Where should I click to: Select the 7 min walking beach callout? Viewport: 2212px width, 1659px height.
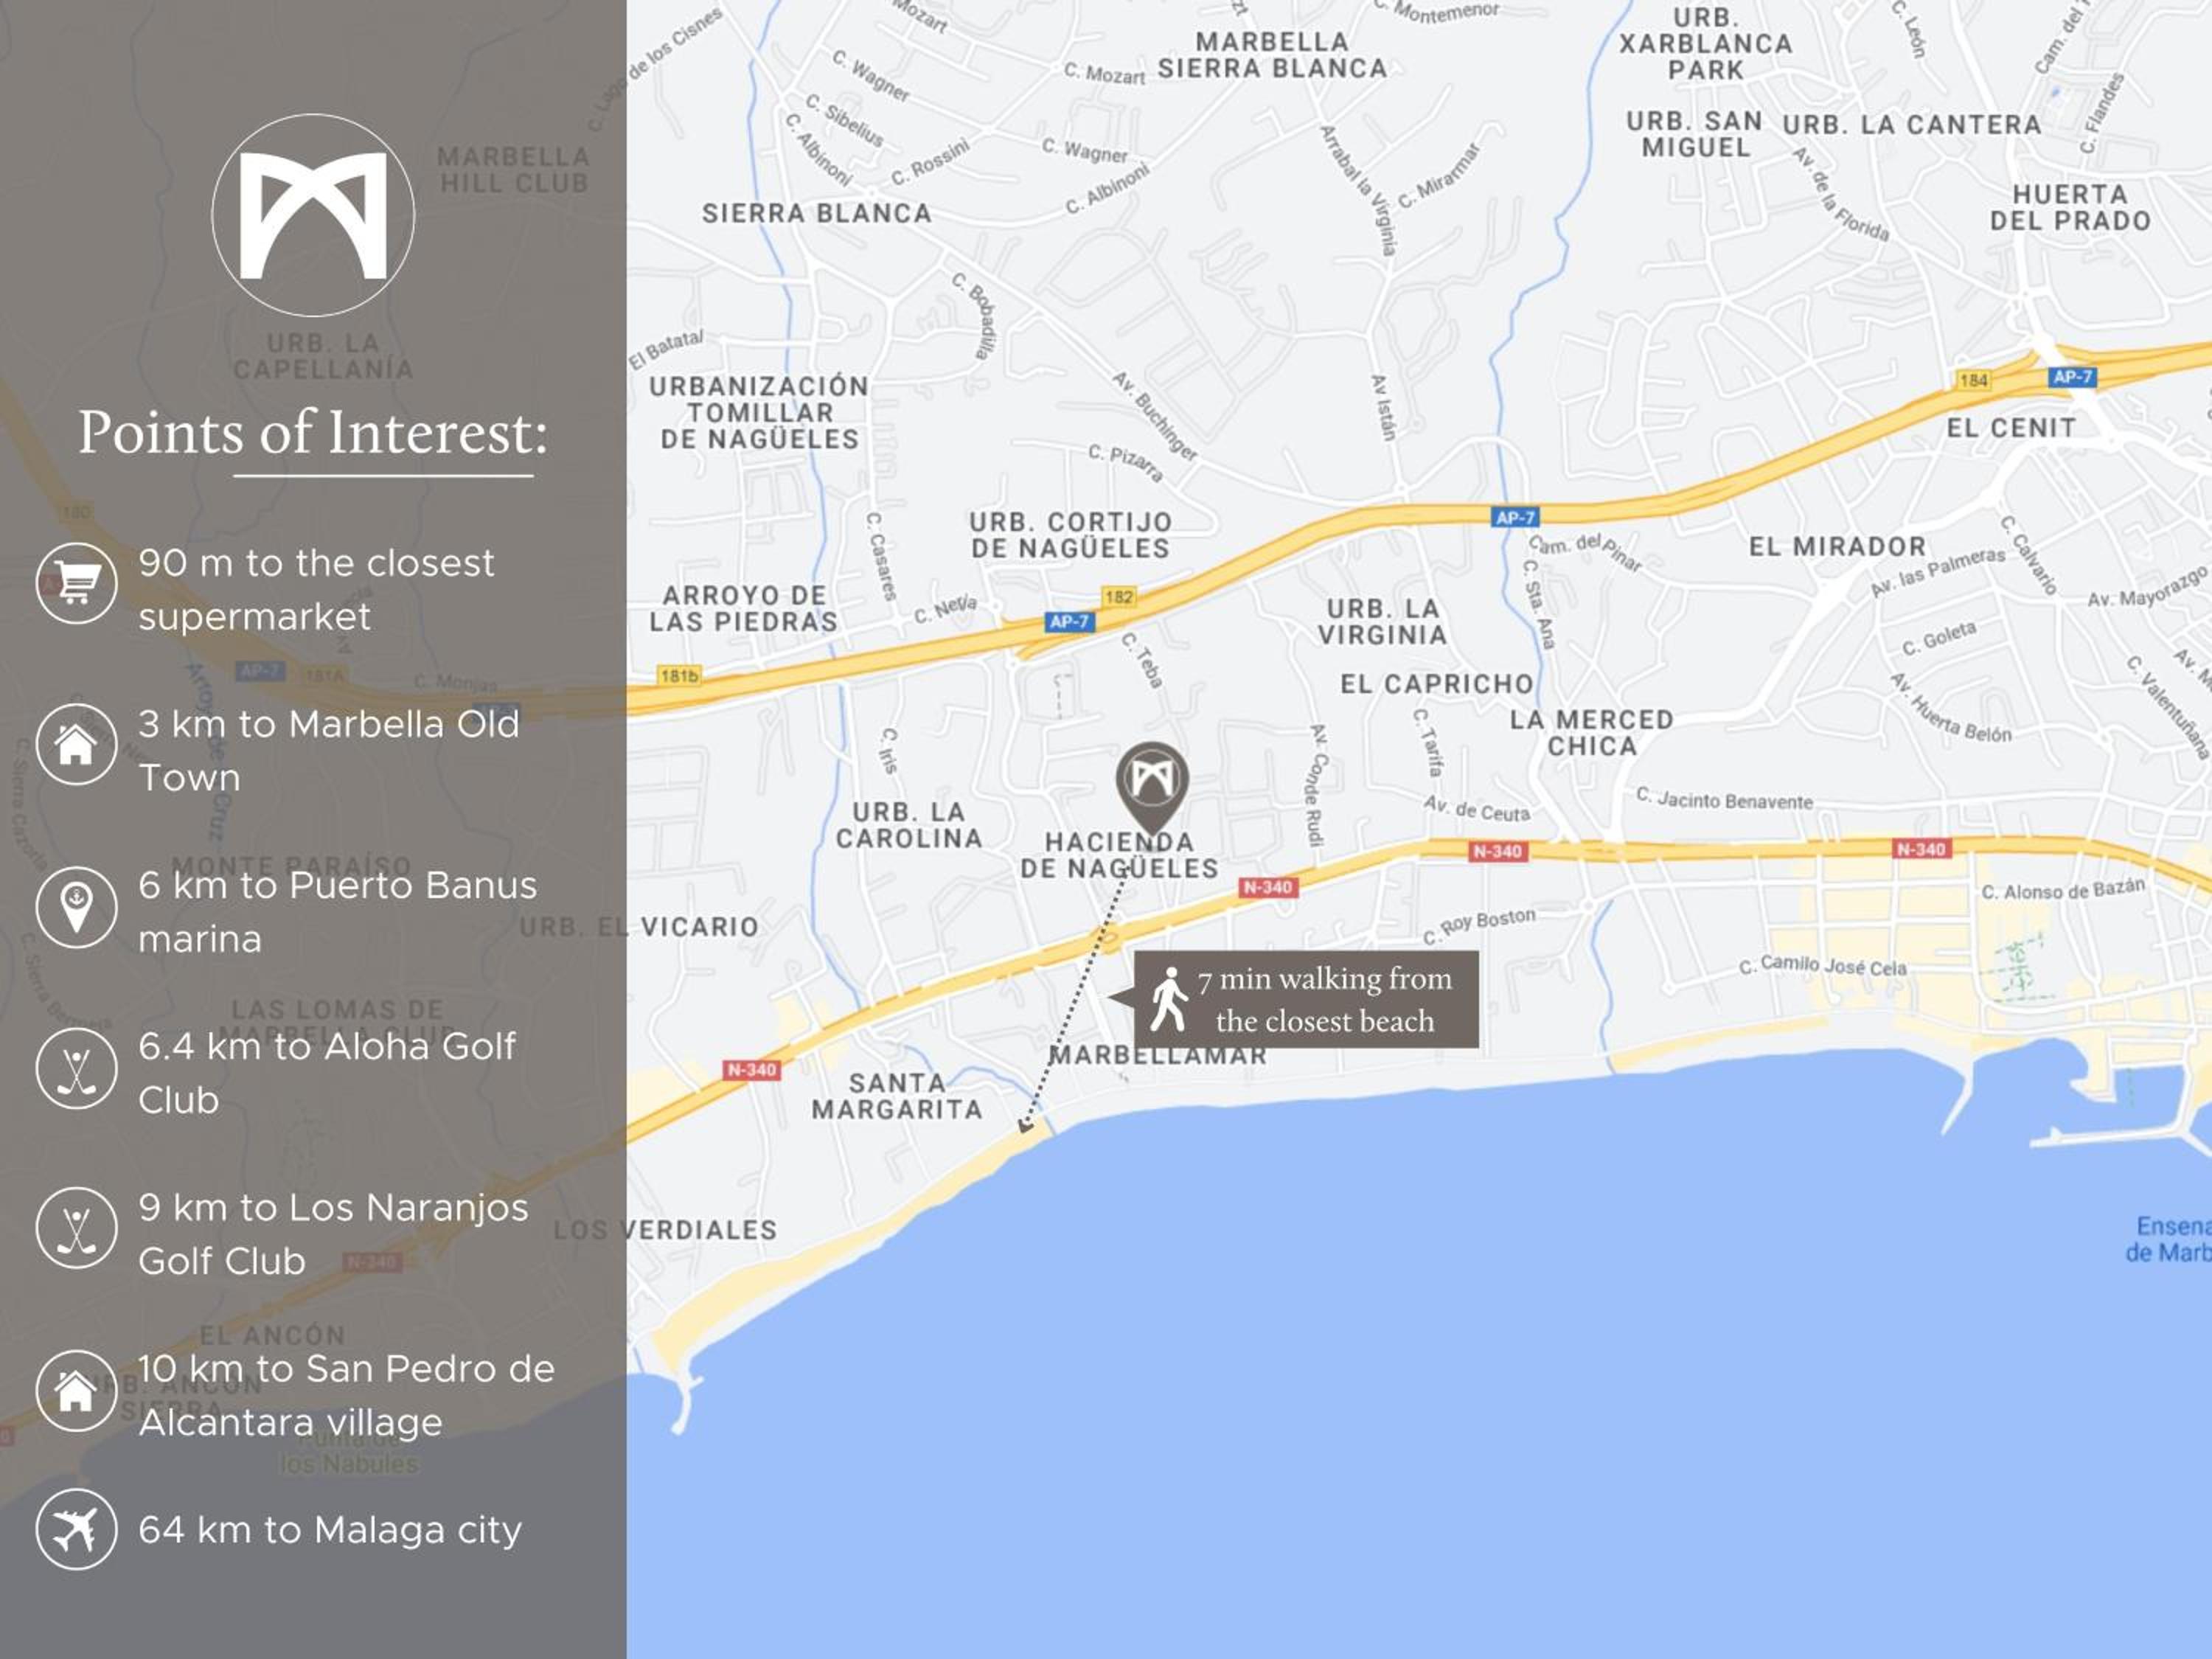click(x=1305, y=999)
